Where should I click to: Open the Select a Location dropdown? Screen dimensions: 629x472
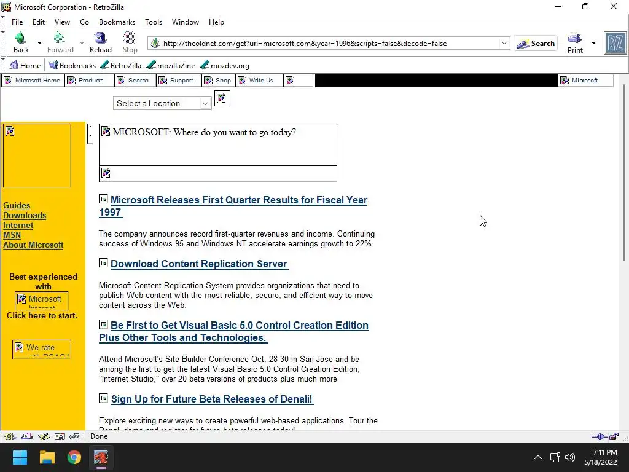pos(162,103)
